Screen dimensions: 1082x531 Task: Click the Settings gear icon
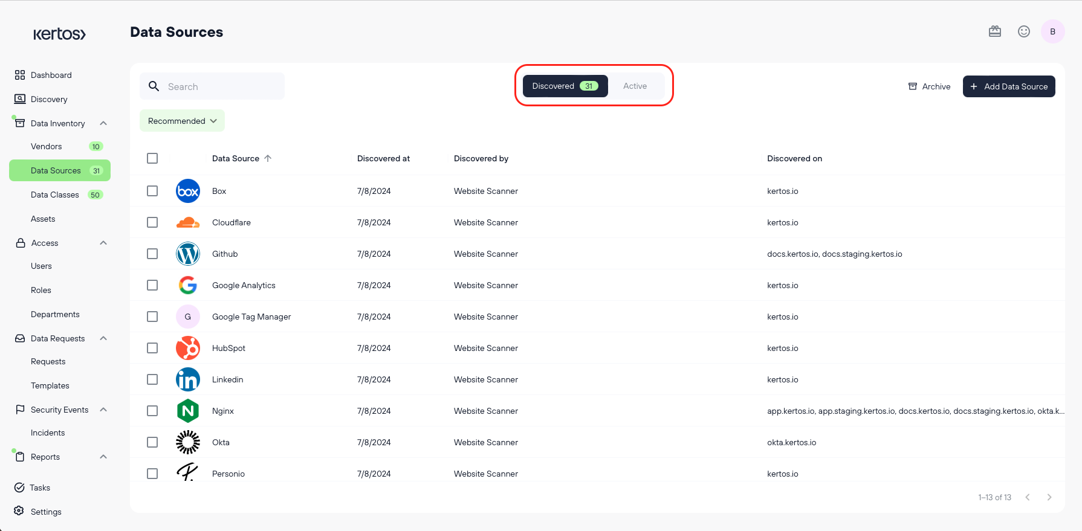click(19, 511)
